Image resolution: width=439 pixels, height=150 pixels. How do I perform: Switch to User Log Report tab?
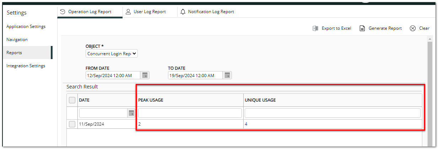tap(150, 12)
